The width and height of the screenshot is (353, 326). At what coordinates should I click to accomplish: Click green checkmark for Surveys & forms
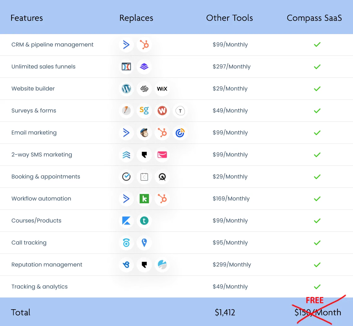click(x=317, y=111)
